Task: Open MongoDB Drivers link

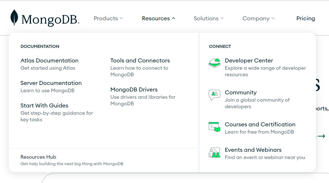Action: click(134, 90)
